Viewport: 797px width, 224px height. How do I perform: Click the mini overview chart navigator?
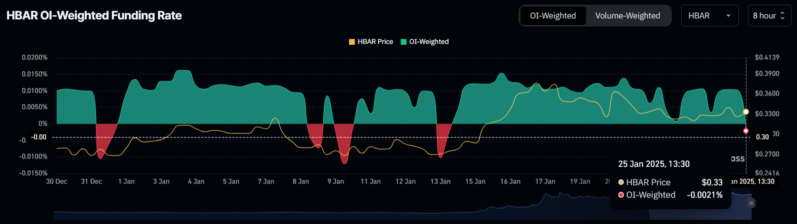(x=403, y=206)
